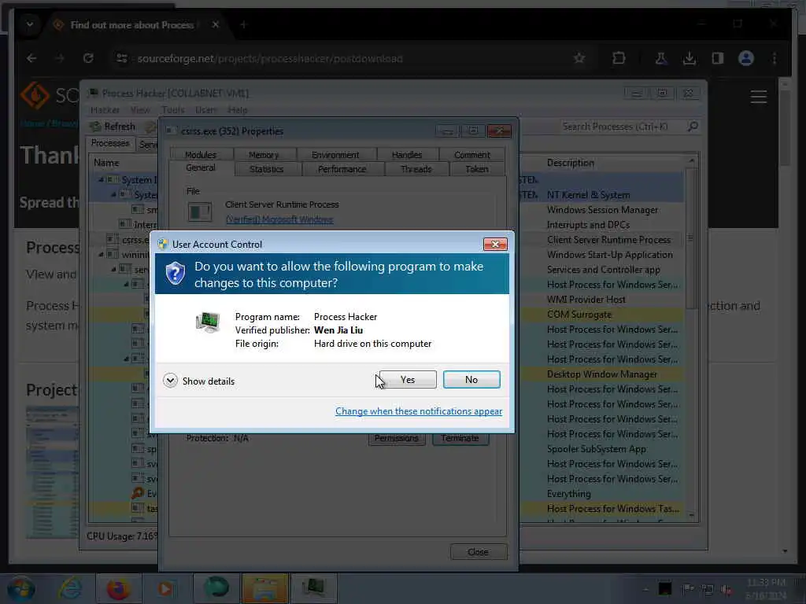Click search magnifier icon in Process Hacker
The width and height of the screenshot is (806, 604).
(693, 126)
